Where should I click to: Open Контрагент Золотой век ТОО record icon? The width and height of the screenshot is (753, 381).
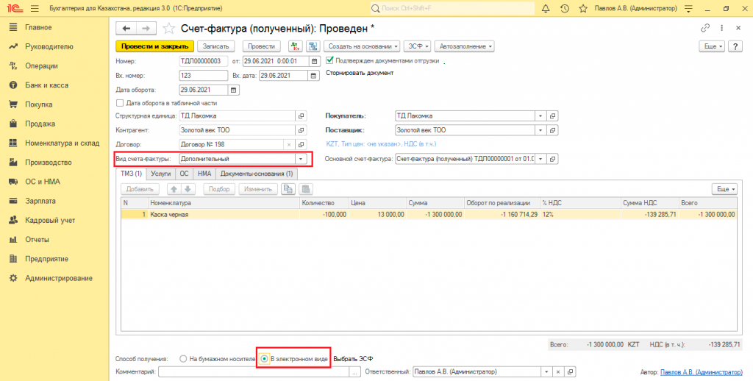click(301, 130)
